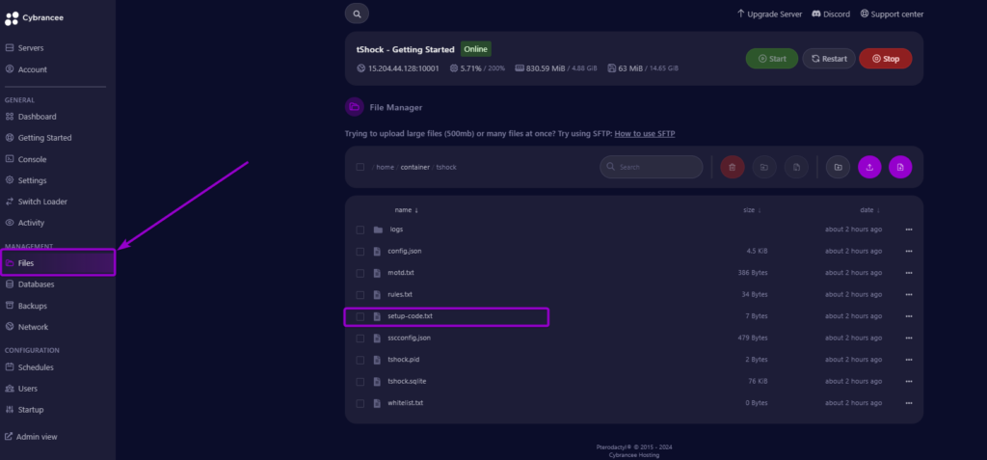Viewport: 987px width, 460px height.
Task: Click the red Stop button
Action: pyautogui.click(x=886, y=59)
